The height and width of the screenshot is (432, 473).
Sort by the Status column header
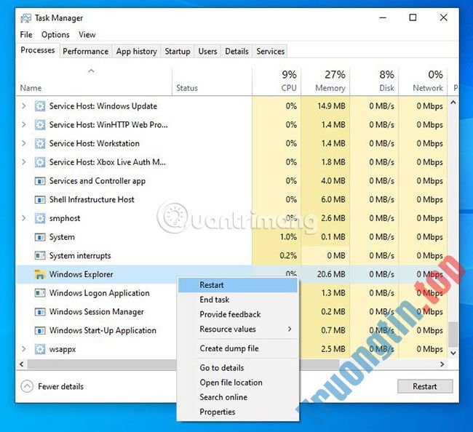212,81
